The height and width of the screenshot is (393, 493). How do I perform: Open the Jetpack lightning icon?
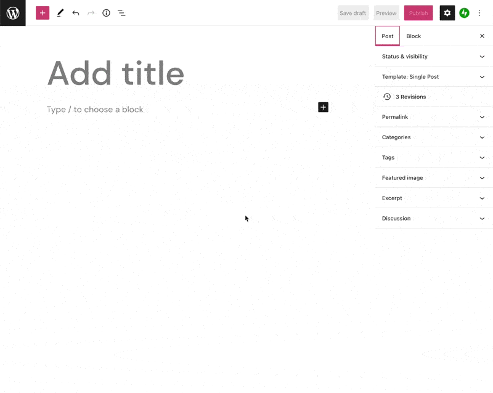(464, 13)
